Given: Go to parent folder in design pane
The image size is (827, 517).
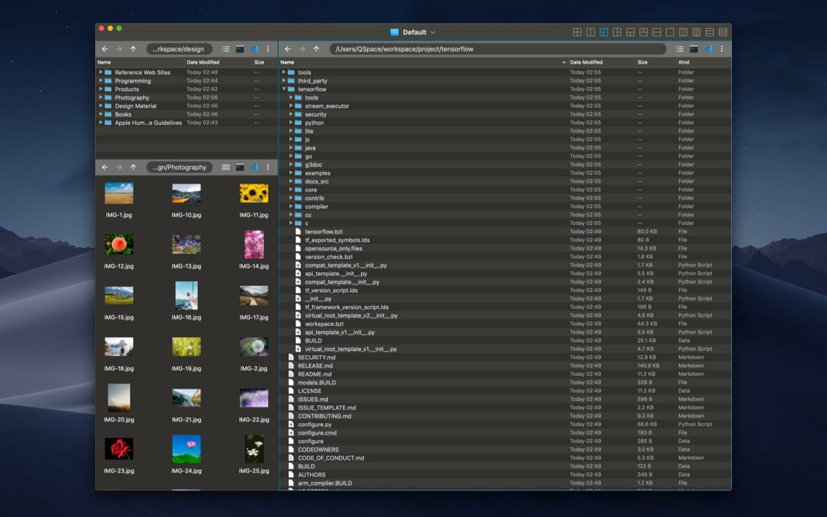Looking at the screenshot, I should [133, 49].
